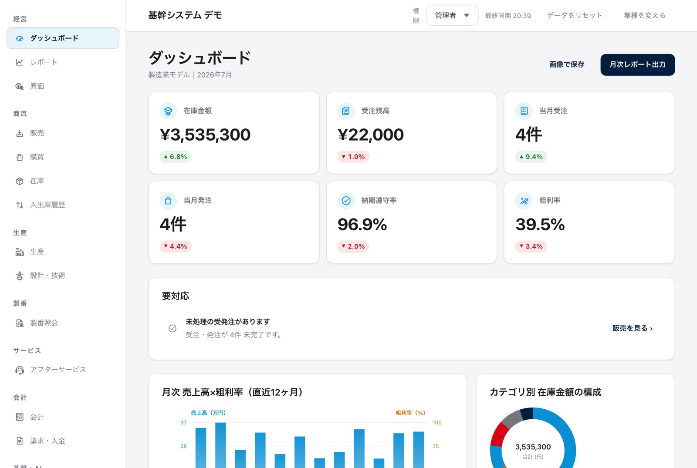Click the 4.4% decrease badge
The image size is (697, 468).
[176, 246]
